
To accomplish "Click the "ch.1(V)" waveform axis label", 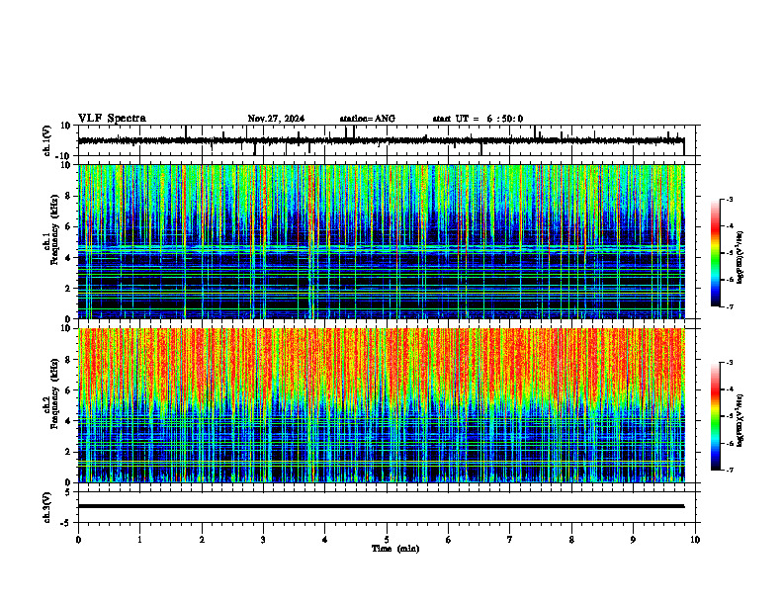I will (x=47, y=140).
